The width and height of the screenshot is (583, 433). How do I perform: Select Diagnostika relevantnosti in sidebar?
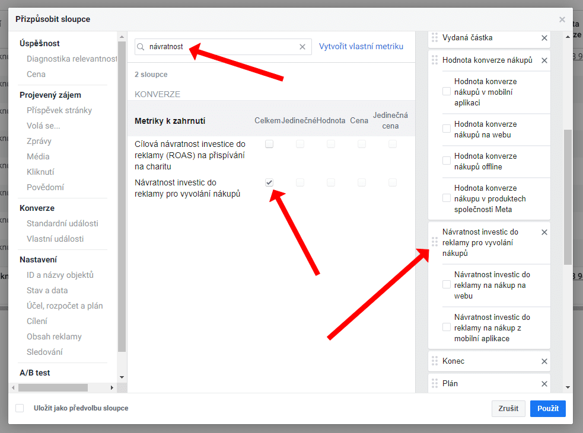click(x=72, y=59)
